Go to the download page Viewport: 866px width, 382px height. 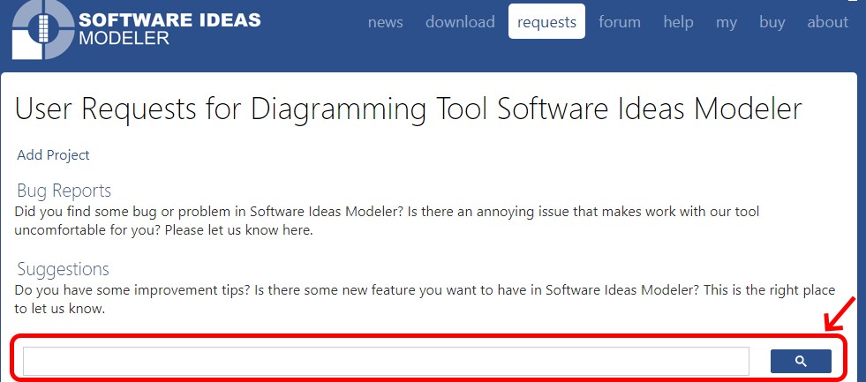click(460, 22)
